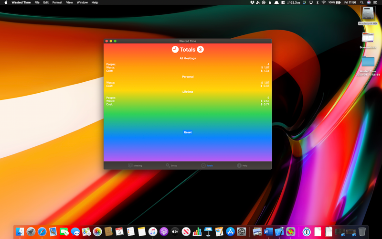Open the Window menu
The height and width of the screenshot is (239, 382).
pos(82,2)
